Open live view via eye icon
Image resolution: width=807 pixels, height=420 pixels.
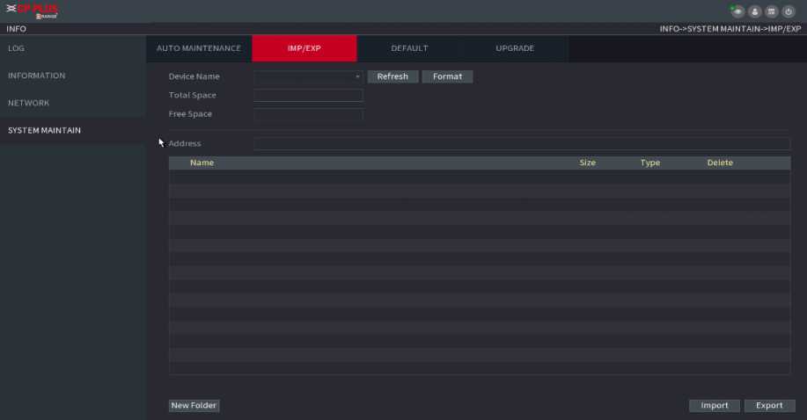pos(738,11)
